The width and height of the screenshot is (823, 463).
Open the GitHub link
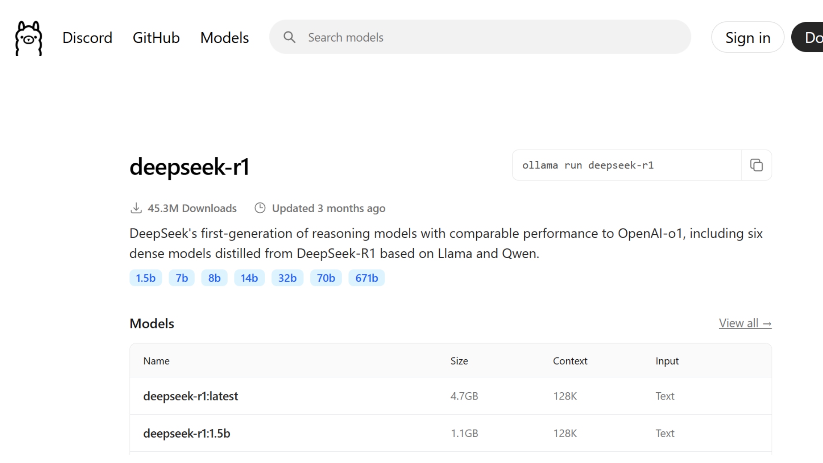[156, 38]
